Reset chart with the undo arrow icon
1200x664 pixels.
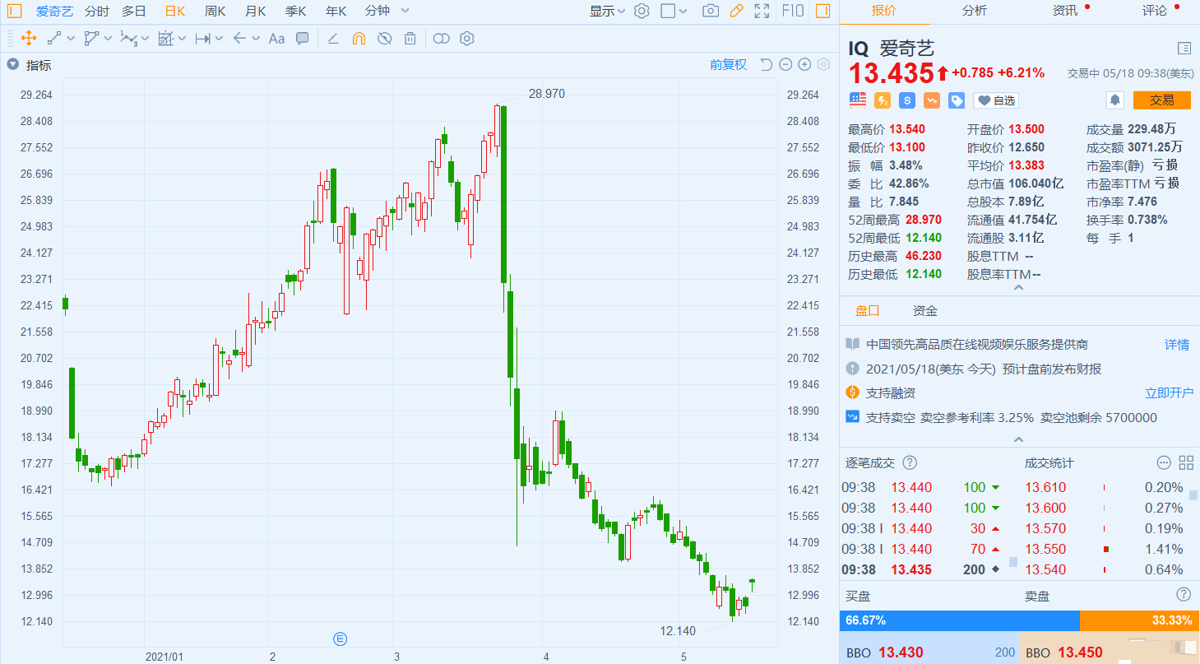[x=766, y=64]
